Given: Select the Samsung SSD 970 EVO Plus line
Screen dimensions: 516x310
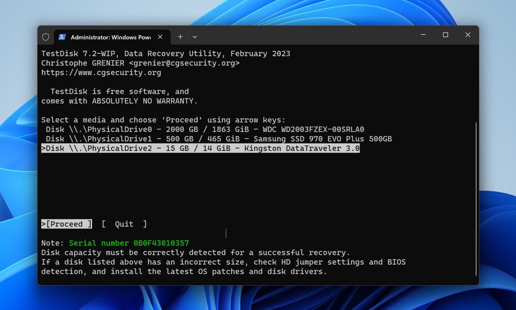Looking at the screenshot, I should click(x=218, y=139).
